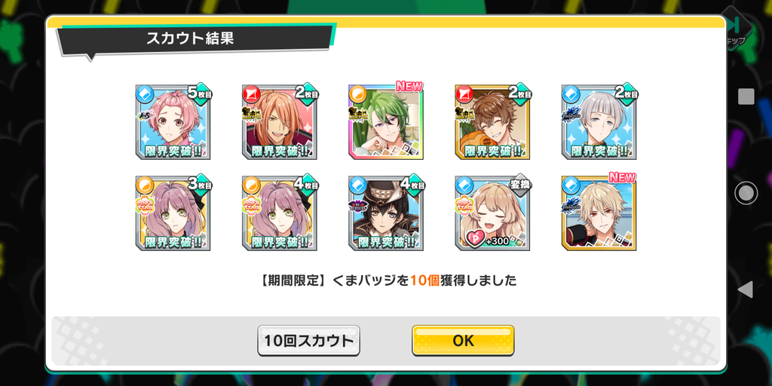
Task: Select the orange-haired card marked 2枚目
Action: pos(279,122)
